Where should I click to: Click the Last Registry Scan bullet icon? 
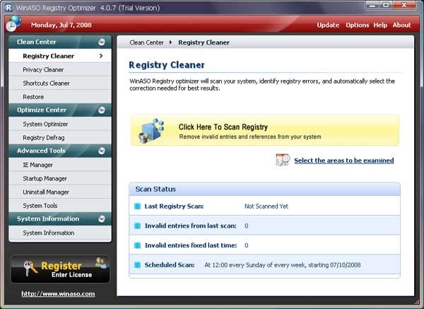[137, 206]
